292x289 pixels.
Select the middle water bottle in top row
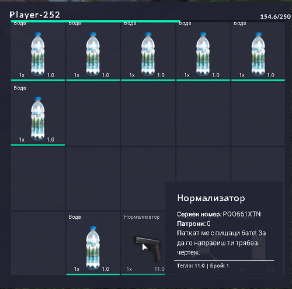[148, 54]
